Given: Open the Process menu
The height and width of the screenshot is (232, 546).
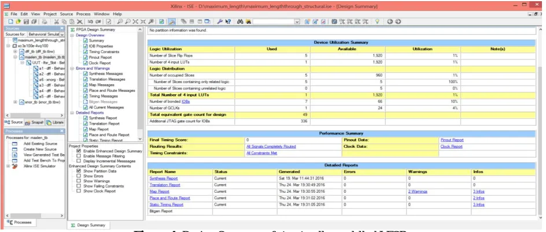Looking at the screenshot, I should [83, 14].
